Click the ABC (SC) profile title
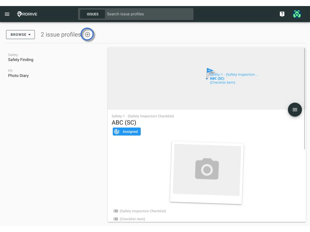 (x=124, y=123)
